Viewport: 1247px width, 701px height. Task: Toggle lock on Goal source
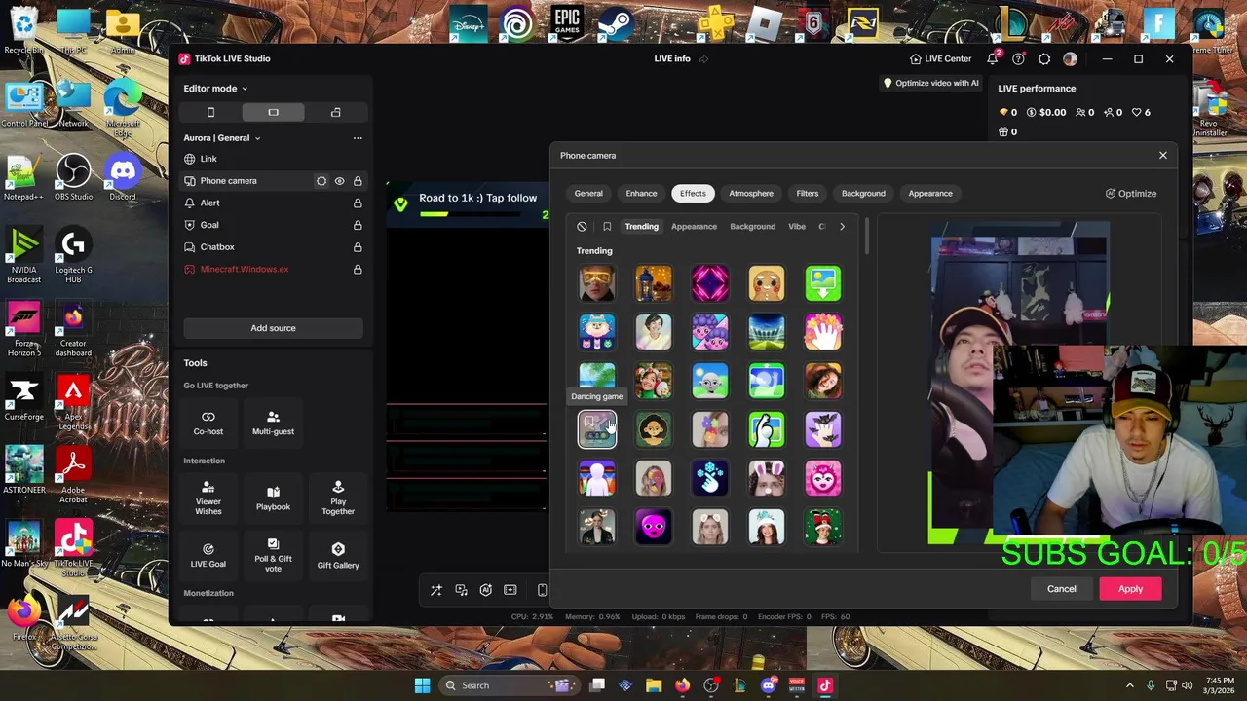tap(358, 225)
